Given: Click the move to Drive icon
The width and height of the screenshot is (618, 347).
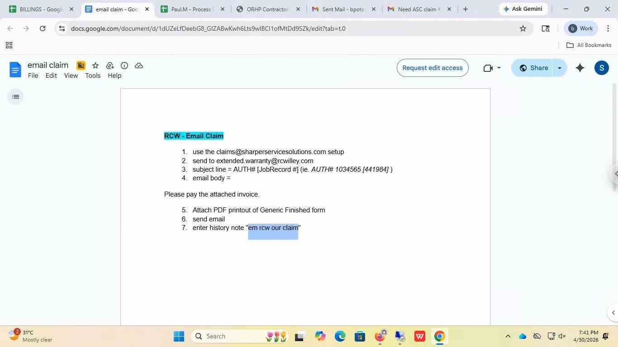Looking at the screenshot, I should click(x=110, y=66).
